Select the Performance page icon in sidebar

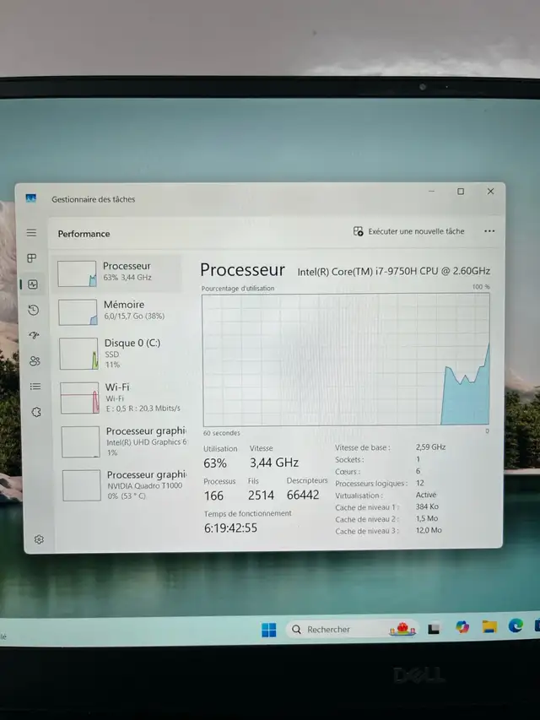33,284
